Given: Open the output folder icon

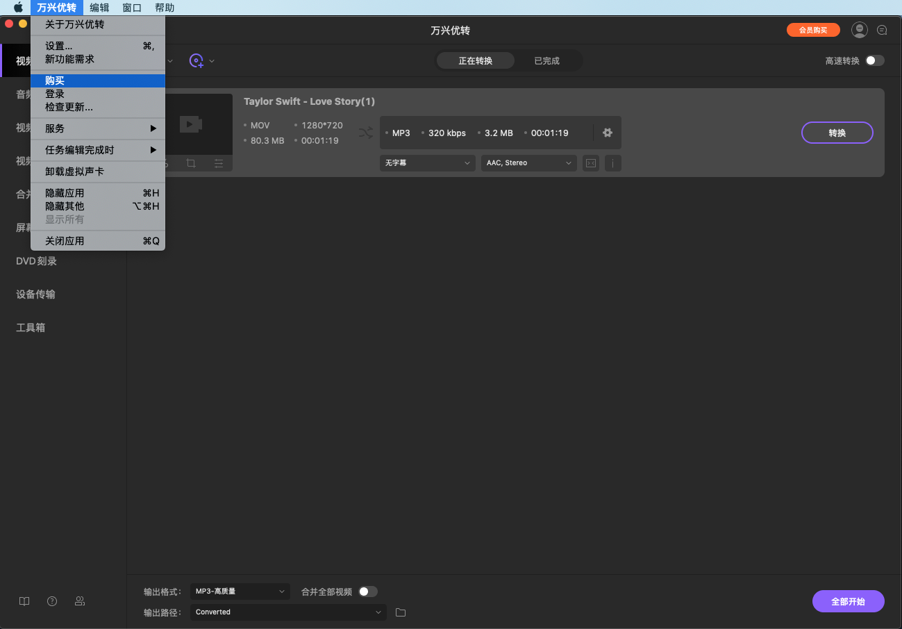Looking at the screenshot, I should point(401,612).
